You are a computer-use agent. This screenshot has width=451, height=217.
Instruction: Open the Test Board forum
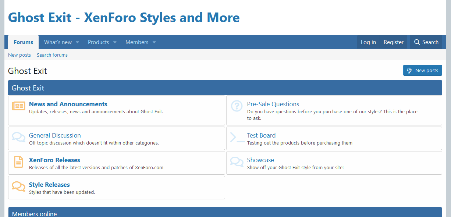[x=261, y=135]
